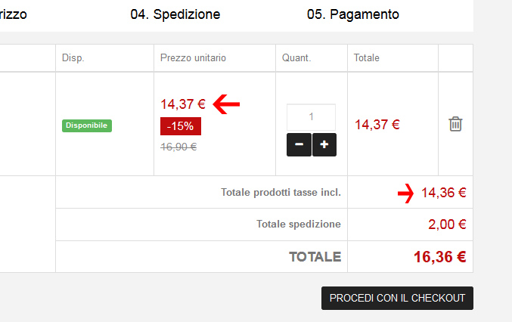Click the Prezzo unitario column header
Screen dimensions: 512x322
coord(193,58)
